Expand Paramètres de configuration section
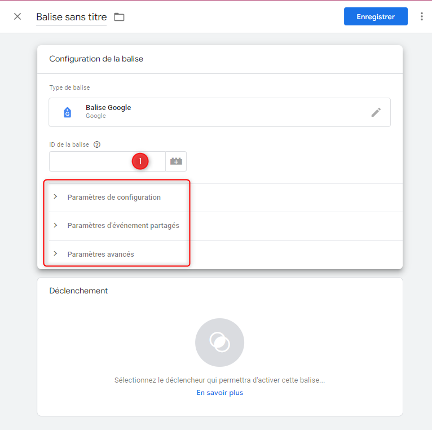 [226, 198]
